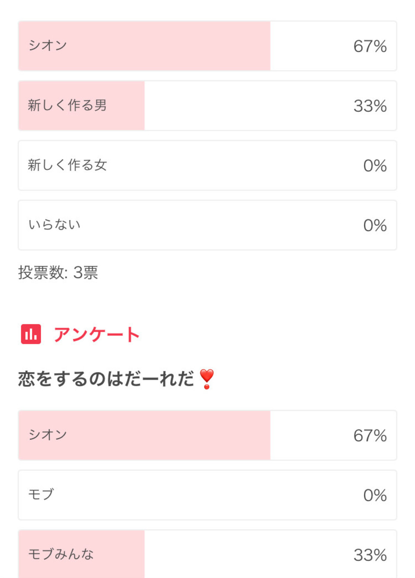Image resolution: width=415 pixels, height=578 pixels.
Task: Click the 33% result beside モブみんな
Action: (370, 555)
